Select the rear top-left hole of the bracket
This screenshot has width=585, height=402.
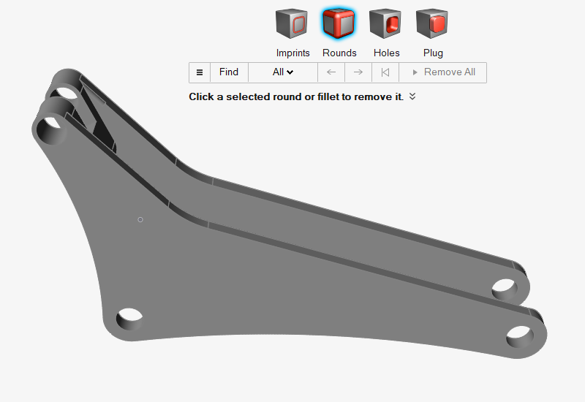point(66,94)
